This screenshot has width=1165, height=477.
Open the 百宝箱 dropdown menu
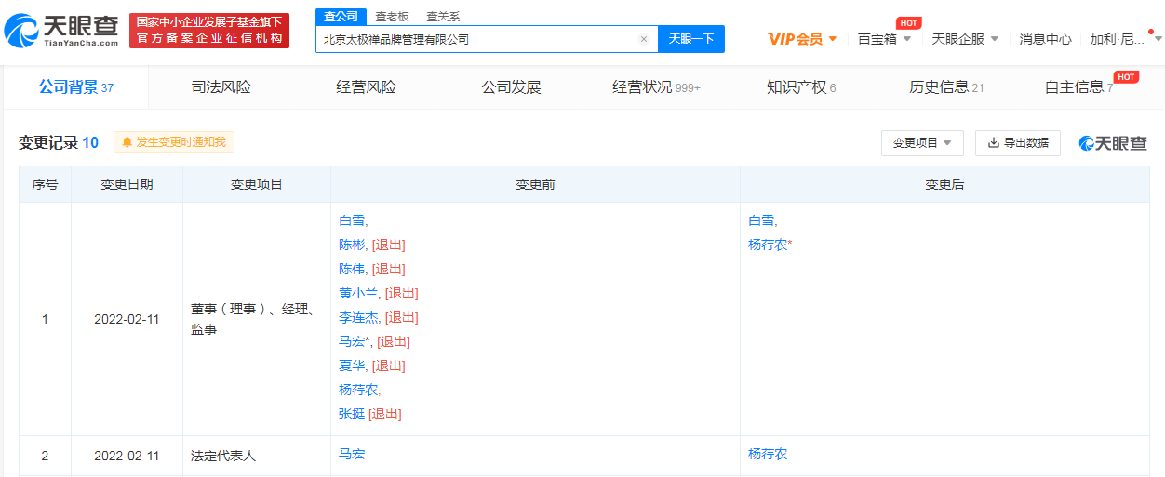pyautogui.click(x=884, y=39)
